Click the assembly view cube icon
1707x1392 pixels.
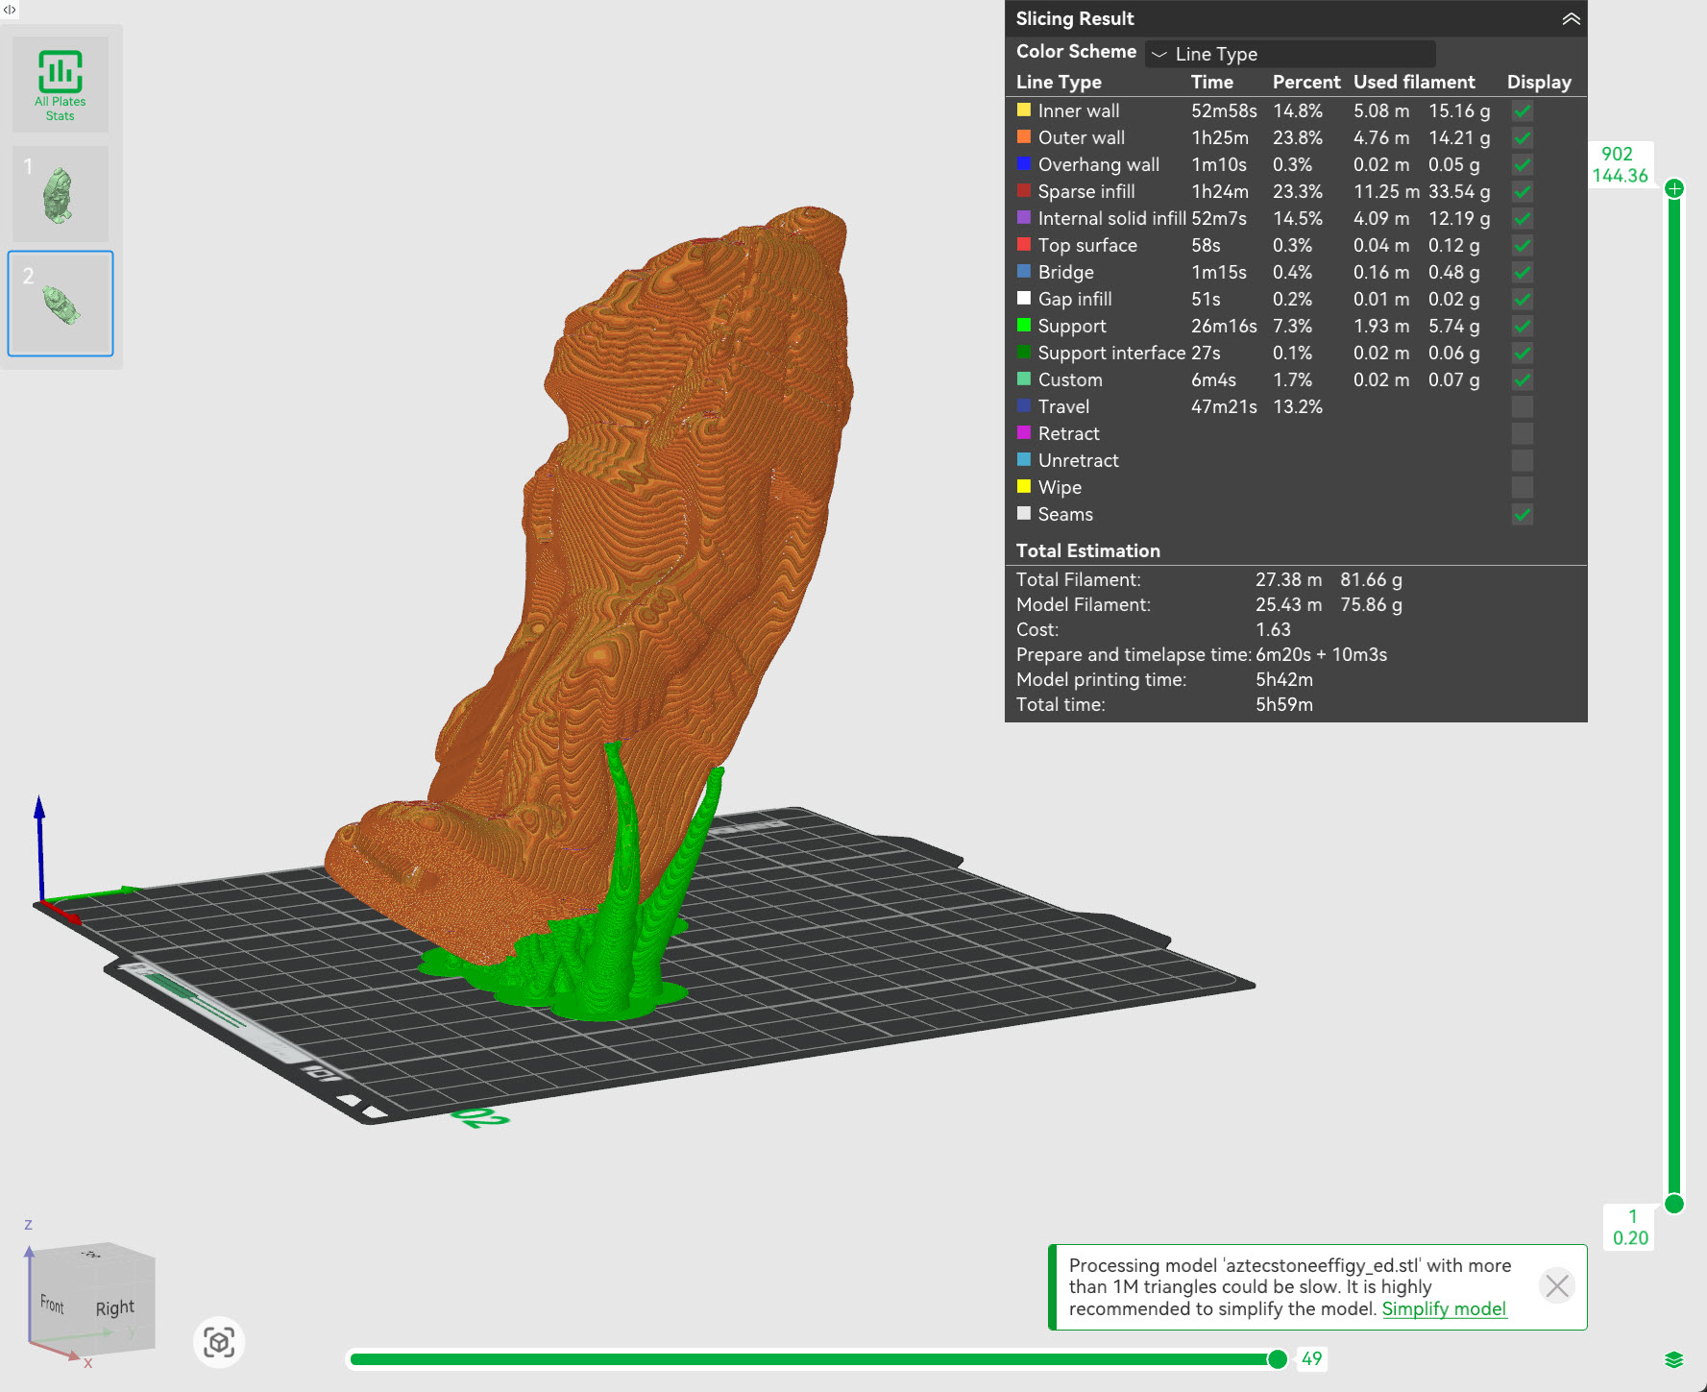[x=219, y=1342]
